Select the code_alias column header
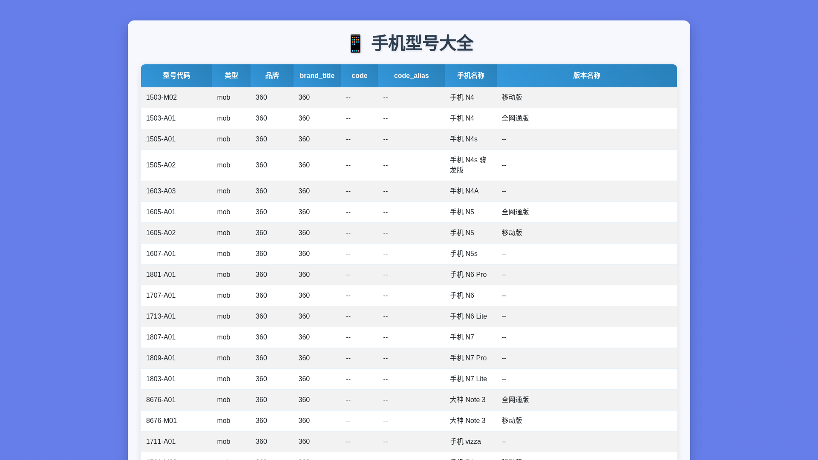The image size is (818, 460). 412,76
